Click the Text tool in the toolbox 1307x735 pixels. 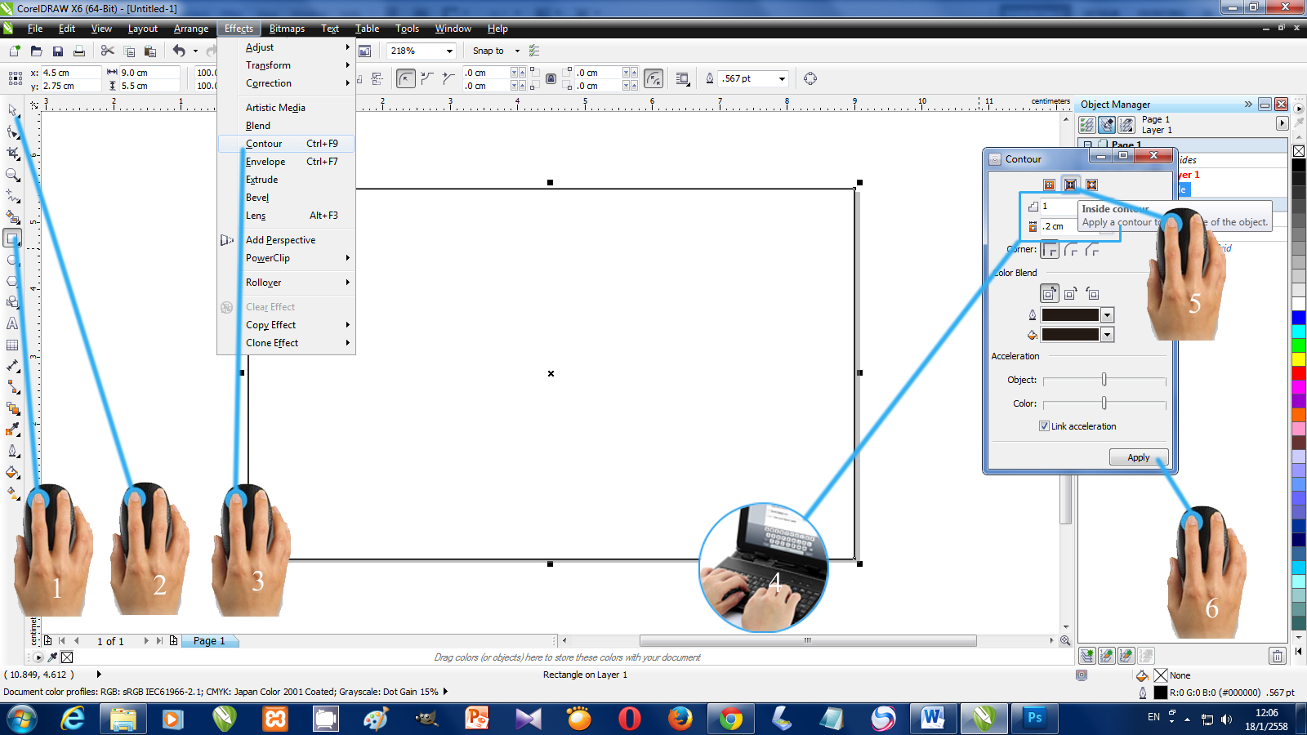coord(12,323)
